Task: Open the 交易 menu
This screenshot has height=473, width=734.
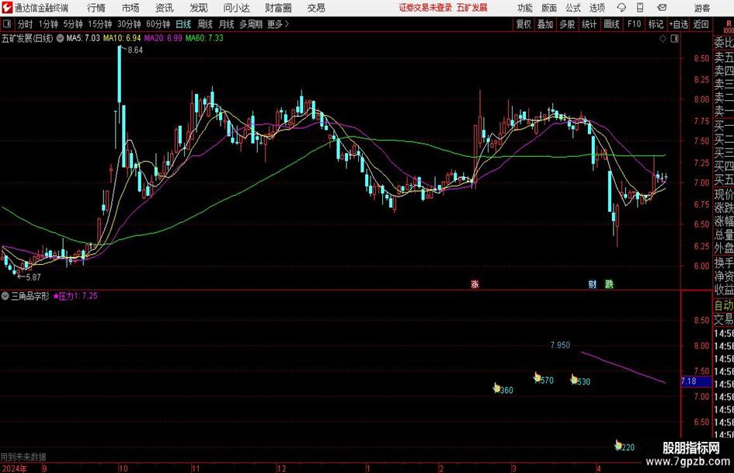Action: point(316,8)
